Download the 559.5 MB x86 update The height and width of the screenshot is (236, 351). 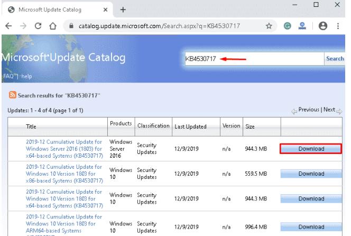pos(311,174)
